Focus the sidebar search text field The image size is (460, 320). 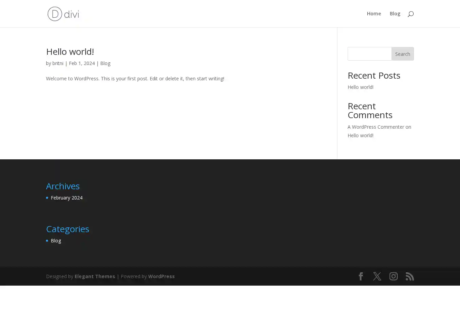[370, 54]
